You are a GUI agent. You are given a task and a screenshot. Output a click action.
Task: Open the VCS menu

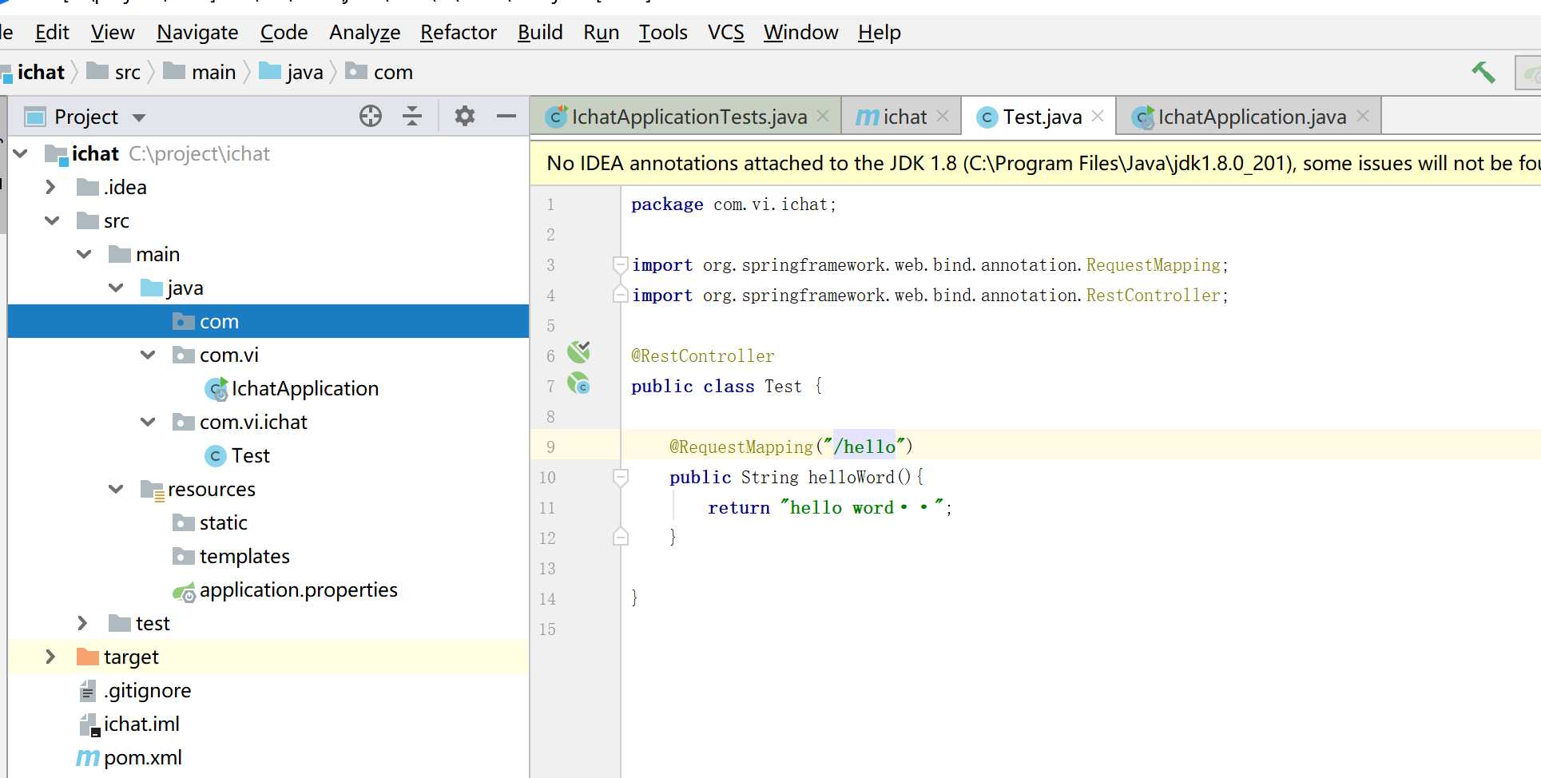pyautogui.click(x=725, y=33)
